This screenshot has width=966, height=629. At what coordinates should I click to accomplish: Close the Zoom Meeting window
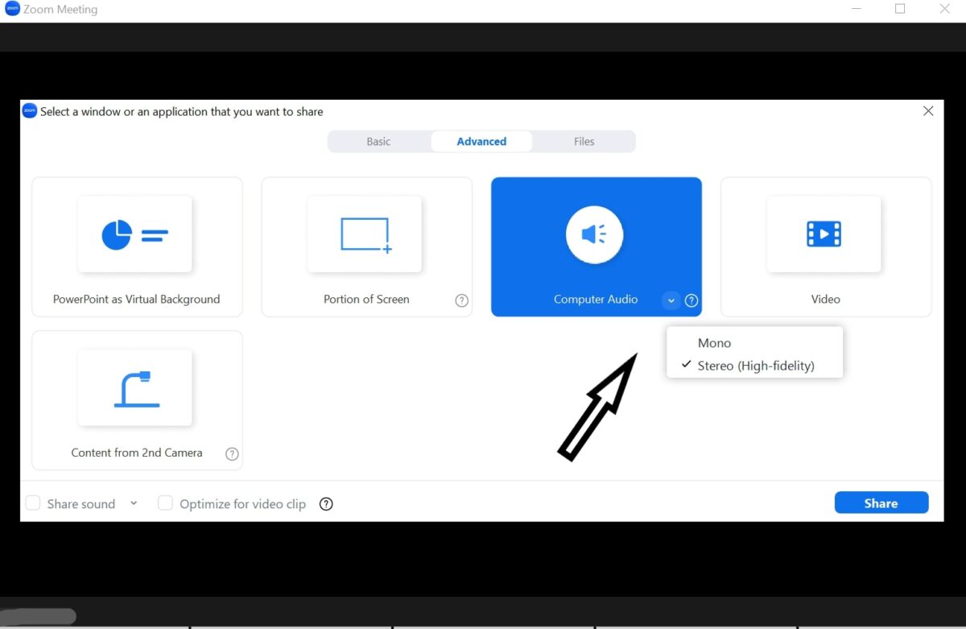(945, 9)
